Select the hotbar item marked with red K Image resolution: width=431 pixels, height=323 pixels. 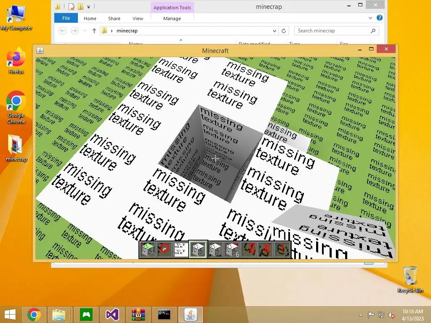click(266, 249)
